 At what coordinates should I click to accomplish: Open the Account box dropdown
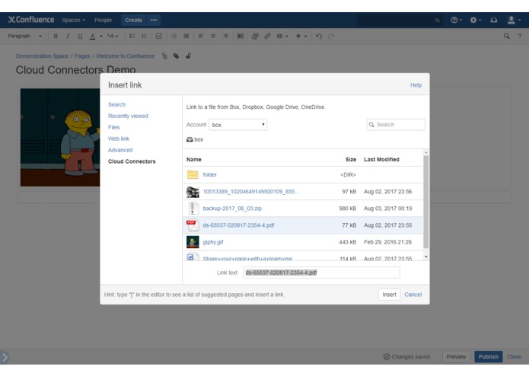click(x=237, y=125)
